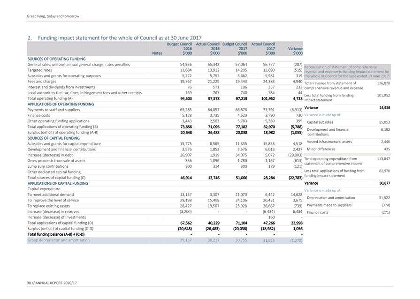Click the 'Finance costs' row label in main table

pos(39,115)
